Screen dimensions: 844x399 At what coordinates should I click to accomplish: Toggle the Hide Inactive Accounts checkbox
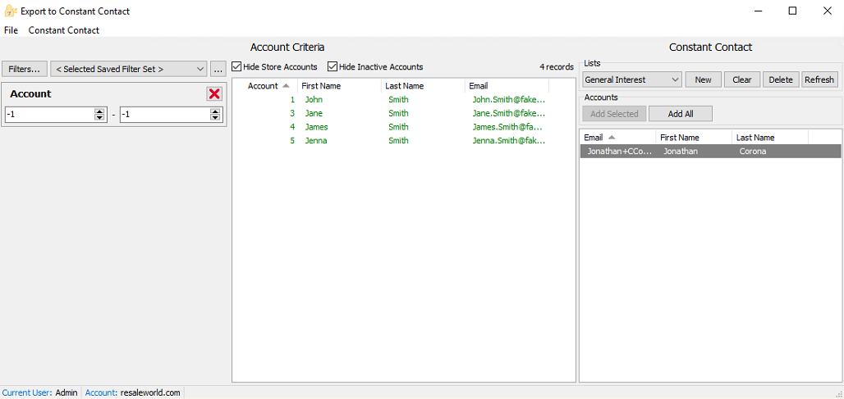pos(333,67)
